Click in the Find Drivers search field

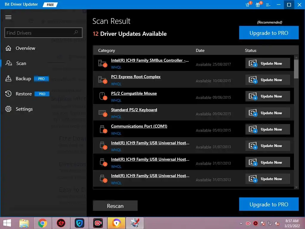coord(43,33)
